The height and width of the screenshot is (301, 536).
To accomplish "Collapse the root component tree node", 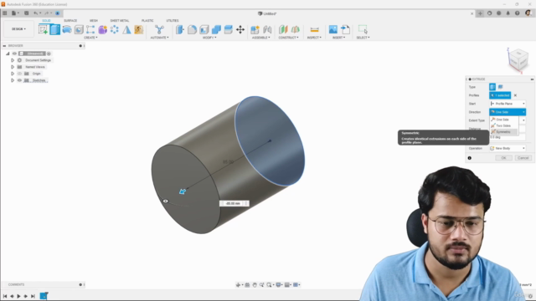I will 8,54.
